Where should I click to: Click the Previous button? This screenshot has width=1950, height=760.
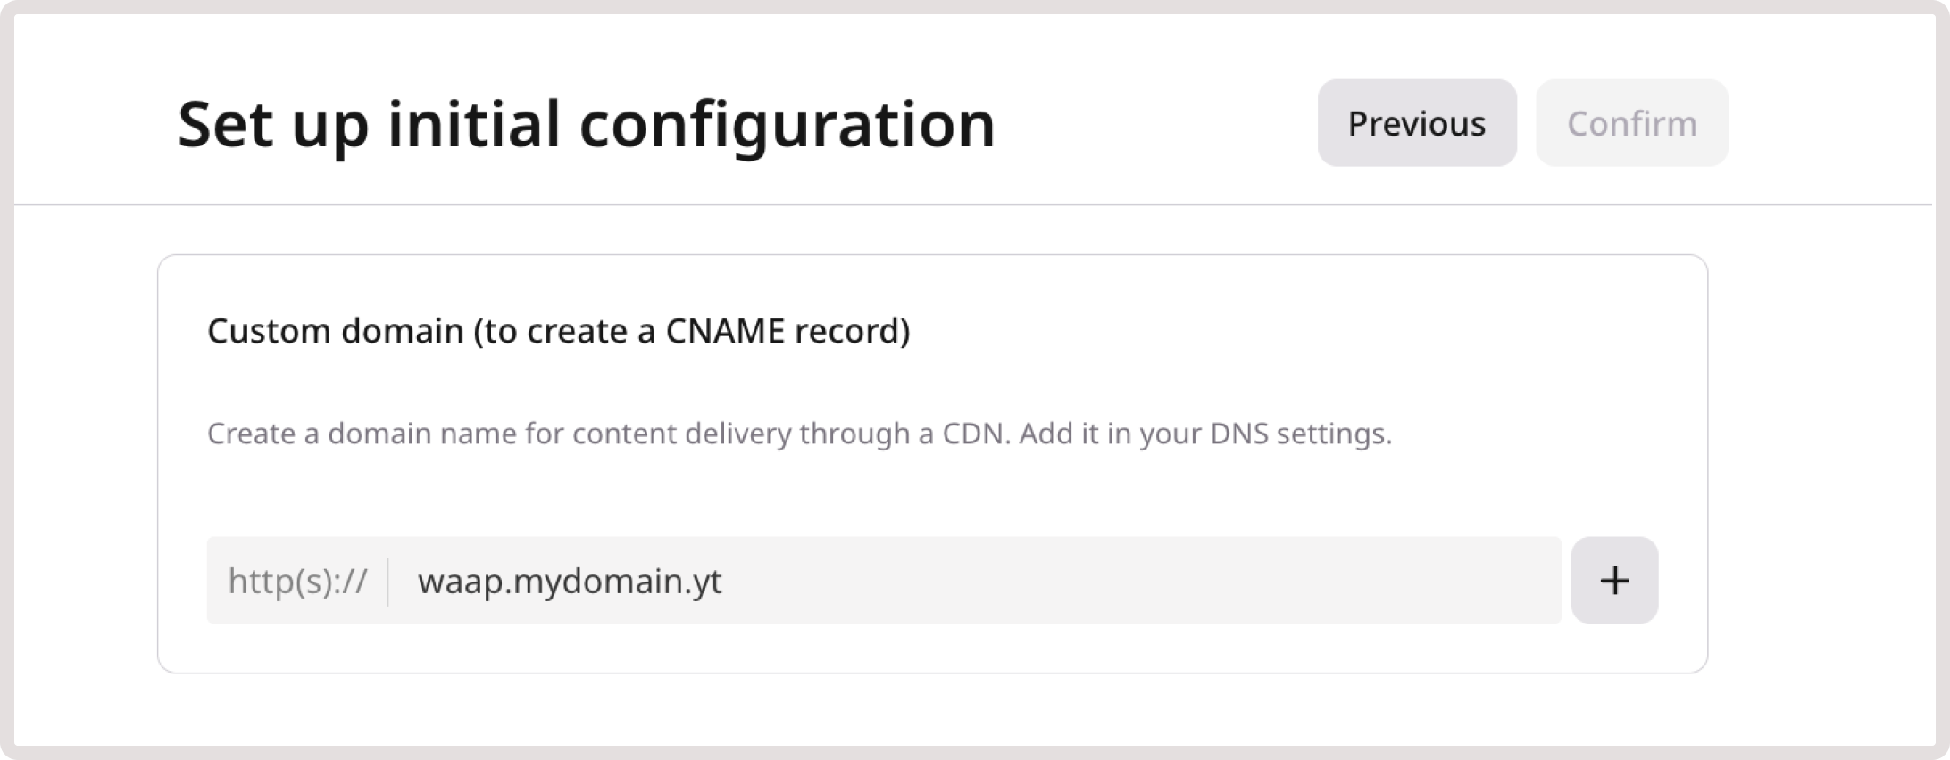[1416, 122]
